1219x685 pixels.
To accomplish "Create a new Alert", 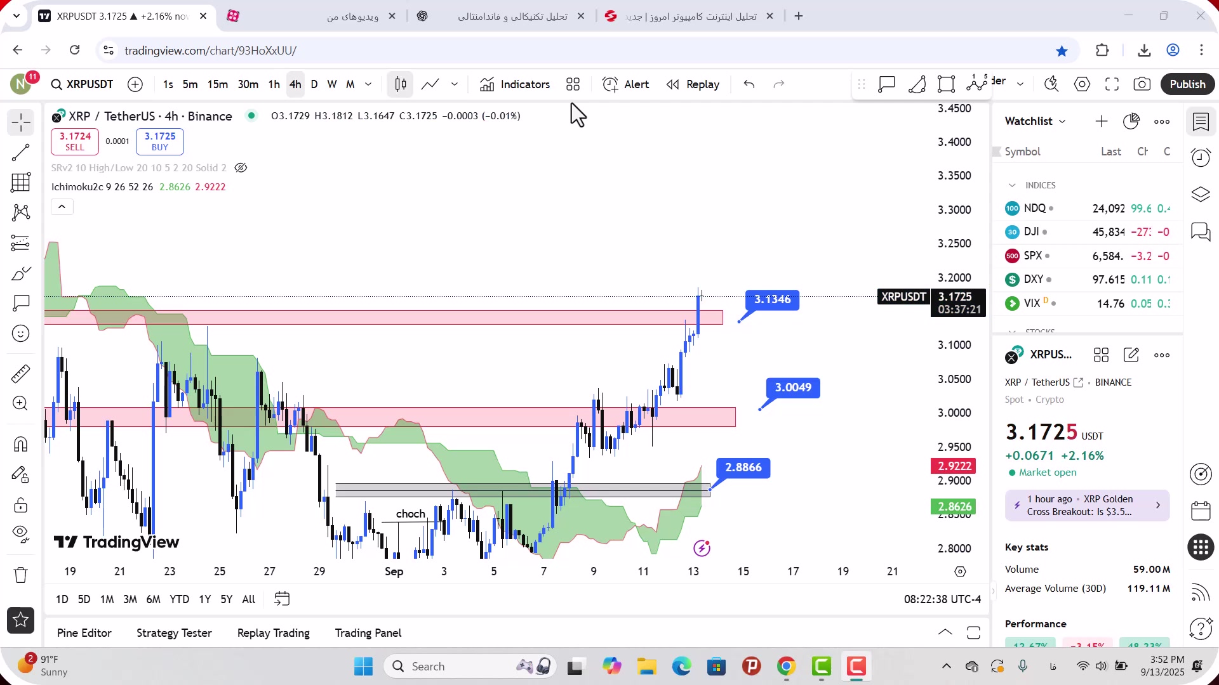I will [626, 84].
